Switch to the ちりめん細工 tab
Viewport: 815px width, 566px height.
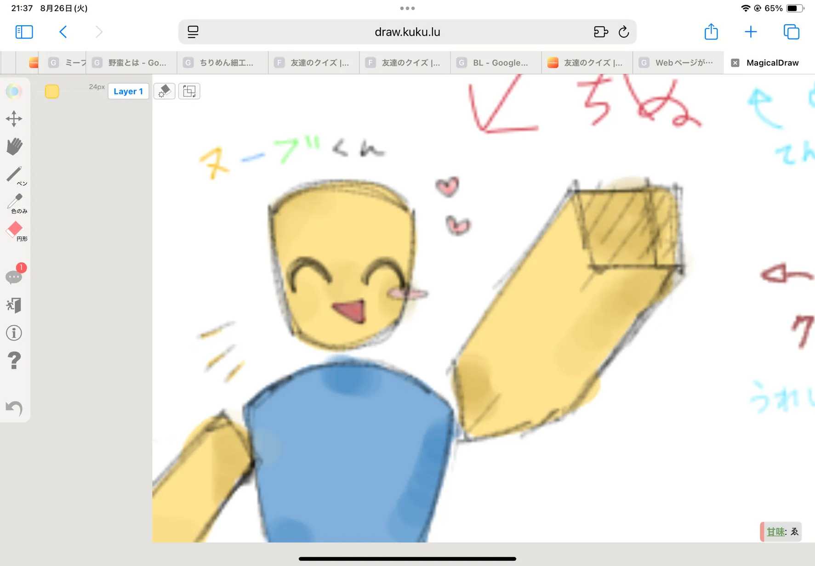click(222, 63)
